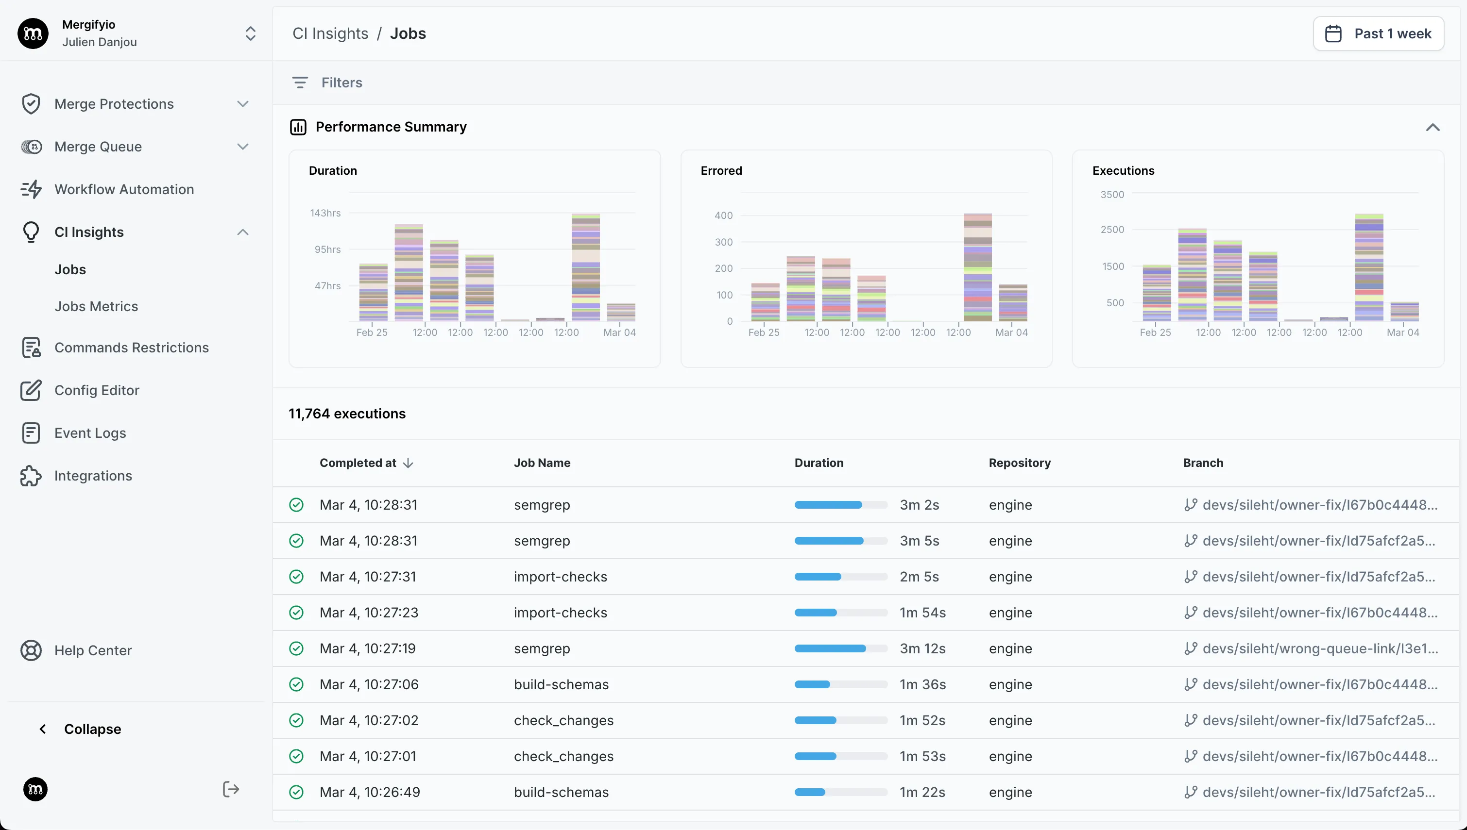
Task: Click the 3m 5s duration value
Action: [x=920, y=541]
